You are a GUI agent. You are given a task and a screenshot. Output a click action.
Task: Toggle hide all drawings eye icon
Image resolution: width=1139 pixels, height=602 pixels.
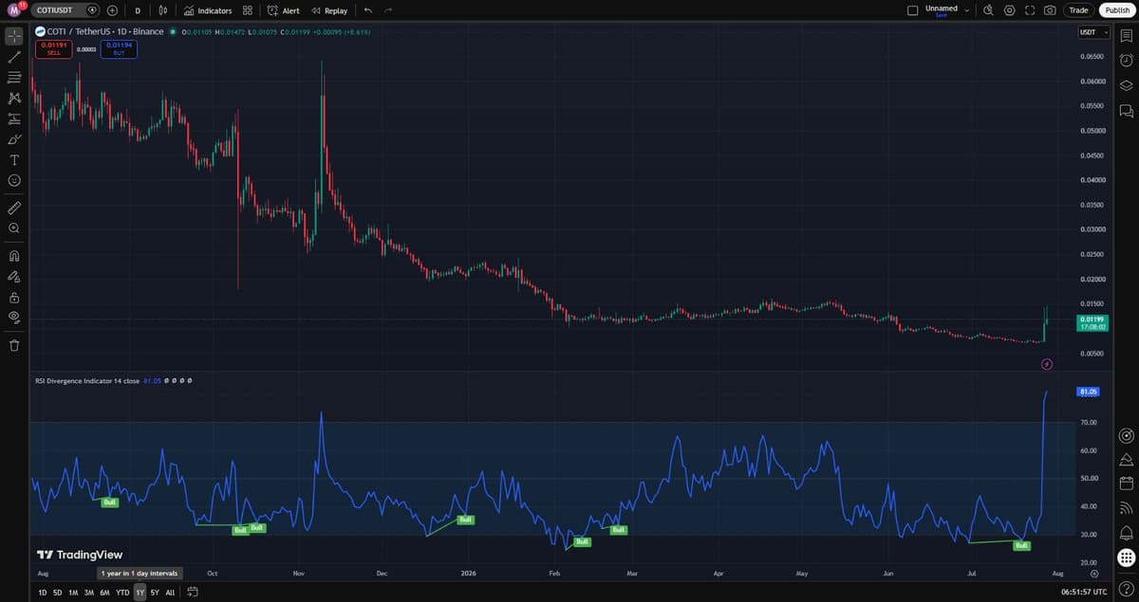point(14,317)
